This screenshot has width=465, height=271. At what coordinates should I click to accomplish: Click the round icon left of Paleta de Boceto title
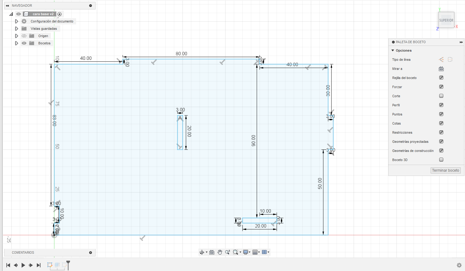[x=393, y=42]
